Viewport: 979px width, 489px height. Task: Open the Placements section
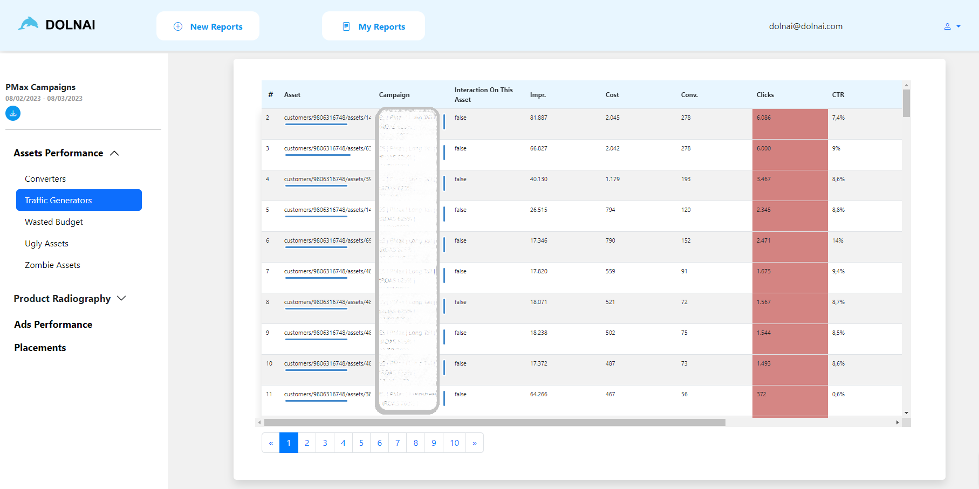[x=40, y=347]
